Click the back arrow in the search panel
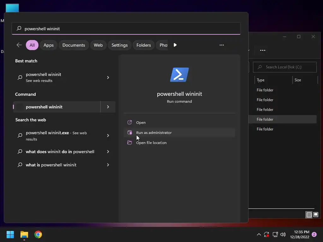Image resolution: width=323 pixels, height=242 pixels. coord(19,45)
